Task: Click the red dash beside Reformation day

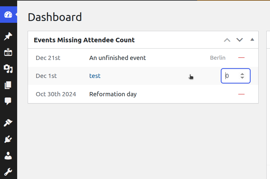Action: click(241, 94)
